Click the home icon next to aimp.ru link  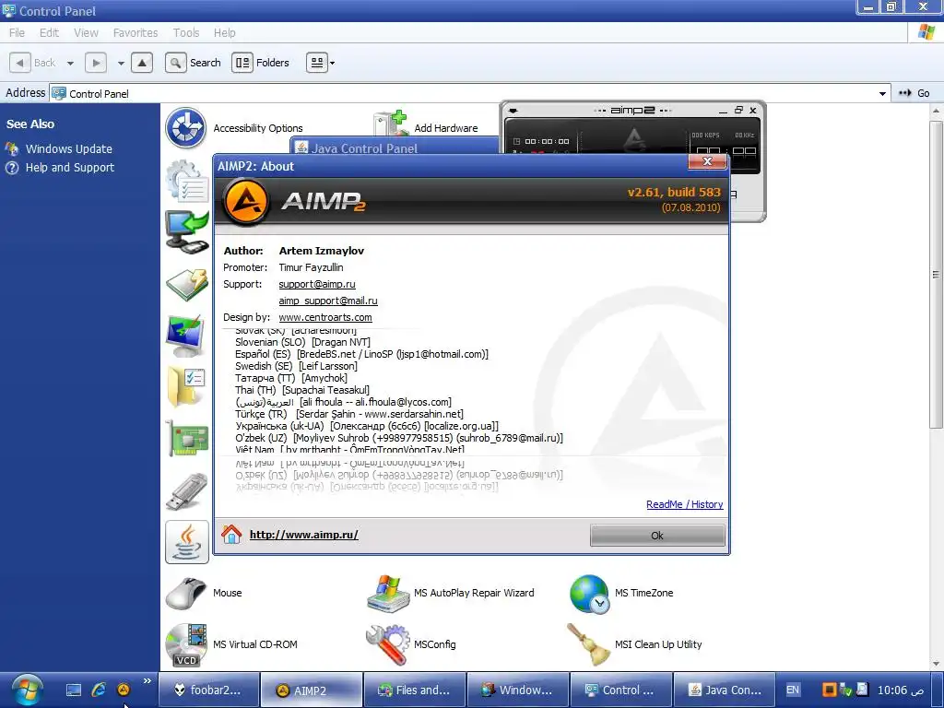click(x=231, y=534)
